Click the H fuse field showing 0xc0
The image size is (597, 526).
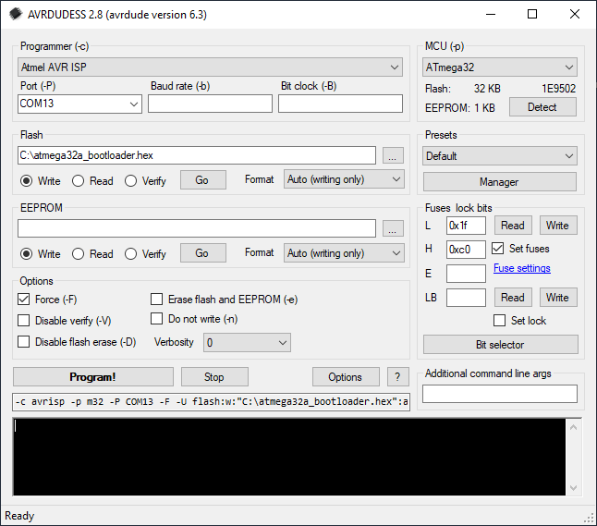coord(466,250)
